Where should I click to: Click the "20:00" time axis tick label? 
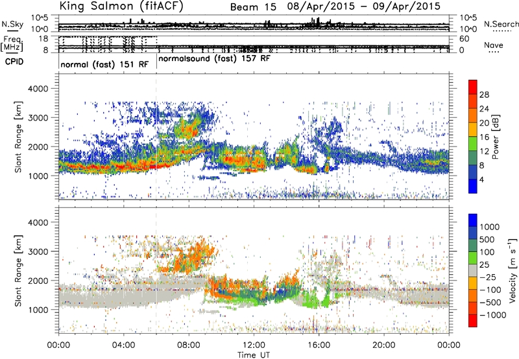(383, 345)
